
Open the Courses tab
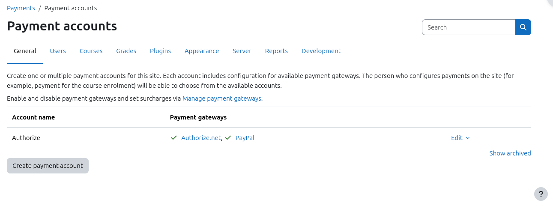pos(91,51)
